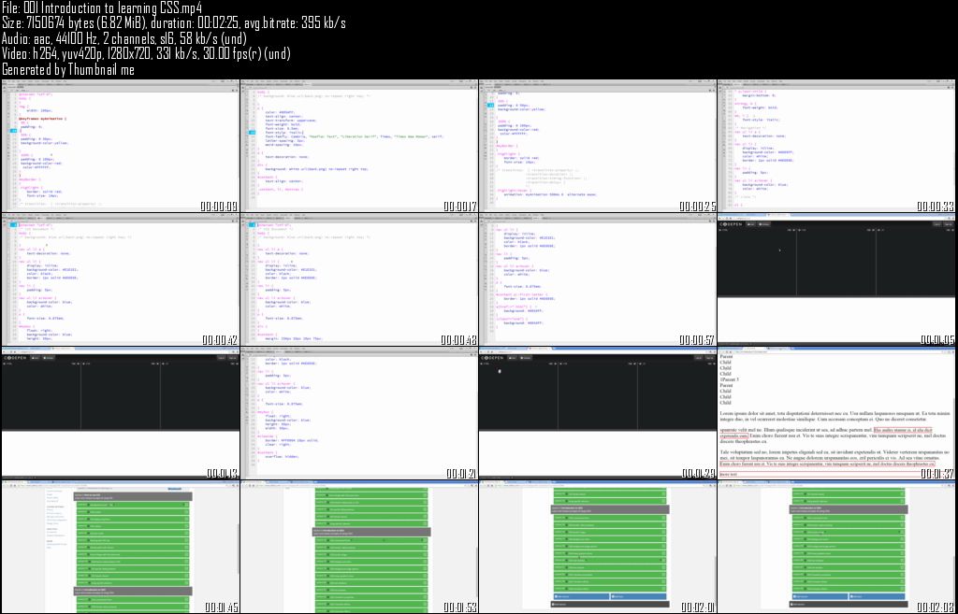This screenshot has width=958, height=614.
Task: Click the file name line '001 Introduction to learning CSS.mp4'
Action: (x=102, y=7)
